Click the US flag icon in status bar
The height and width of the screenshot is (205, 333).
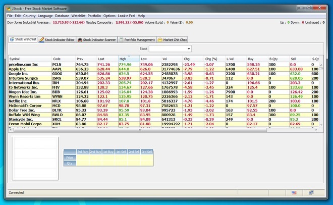point(294,193)
